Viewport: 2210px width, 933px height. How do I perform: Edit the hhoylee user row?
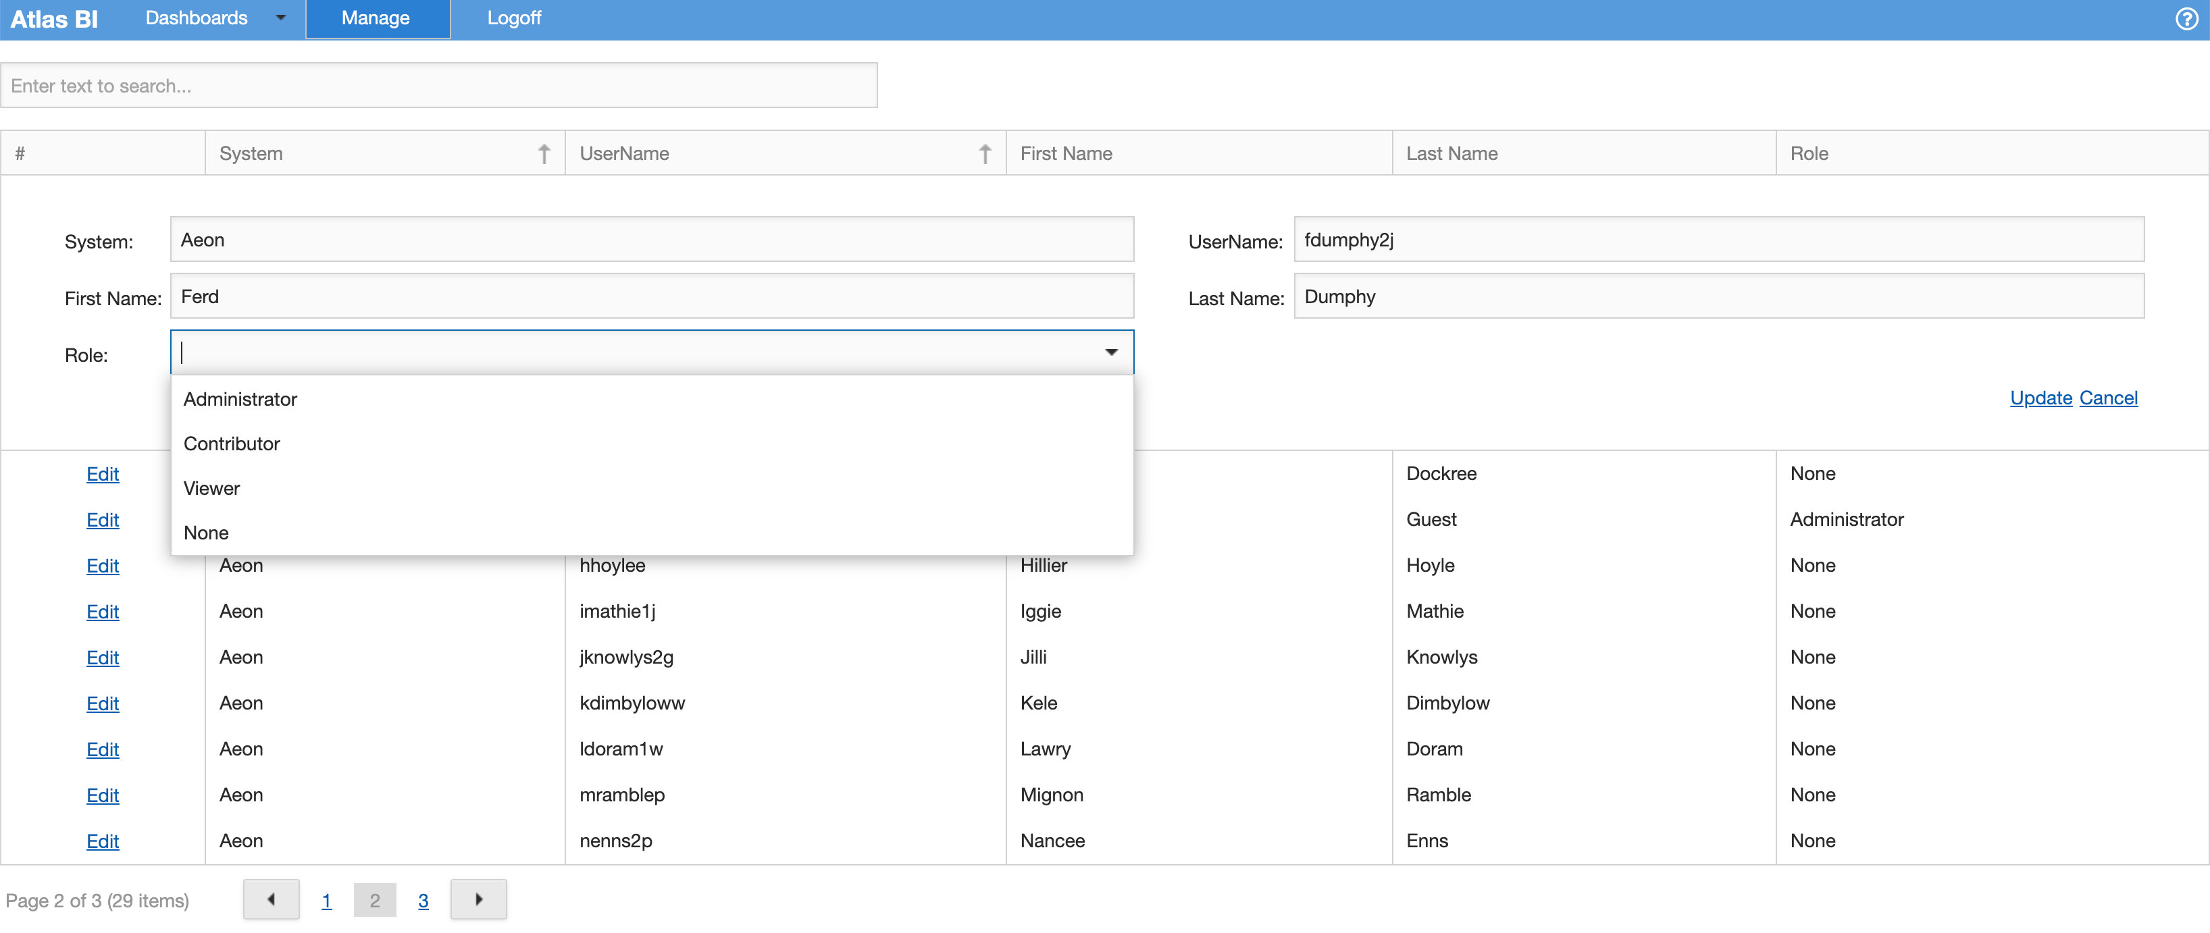tap(103, 566)
